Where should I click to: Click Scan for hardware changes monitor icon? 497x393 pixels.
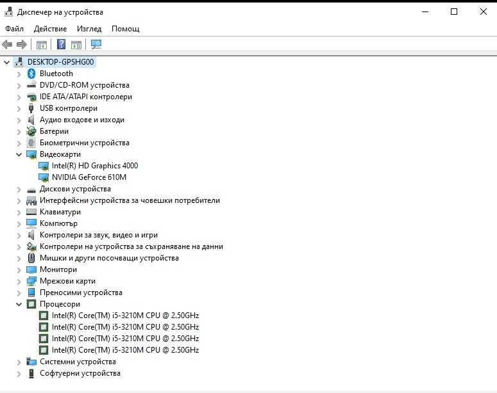point(96,44)
